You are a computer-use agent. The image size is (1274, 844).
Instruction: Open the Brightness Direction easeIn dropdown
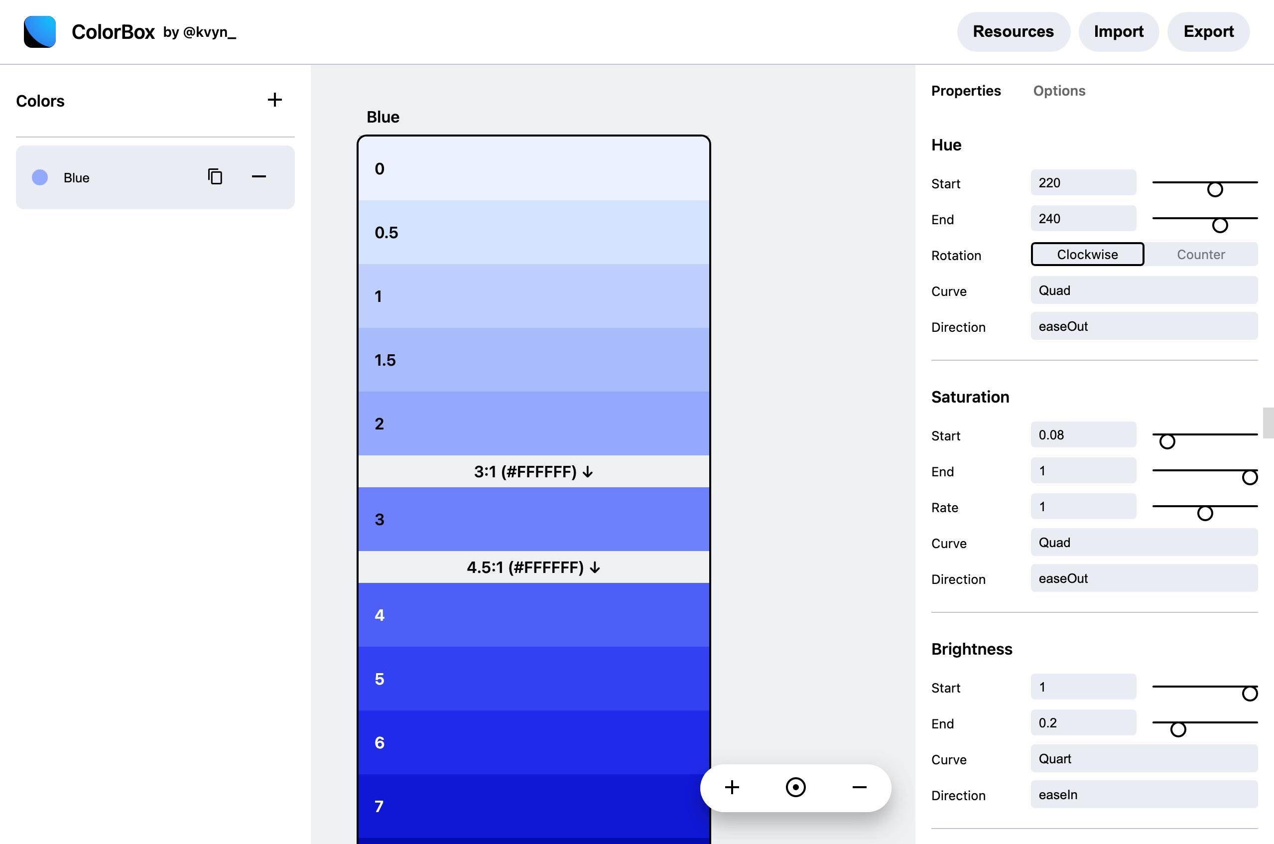point(1144,795)
